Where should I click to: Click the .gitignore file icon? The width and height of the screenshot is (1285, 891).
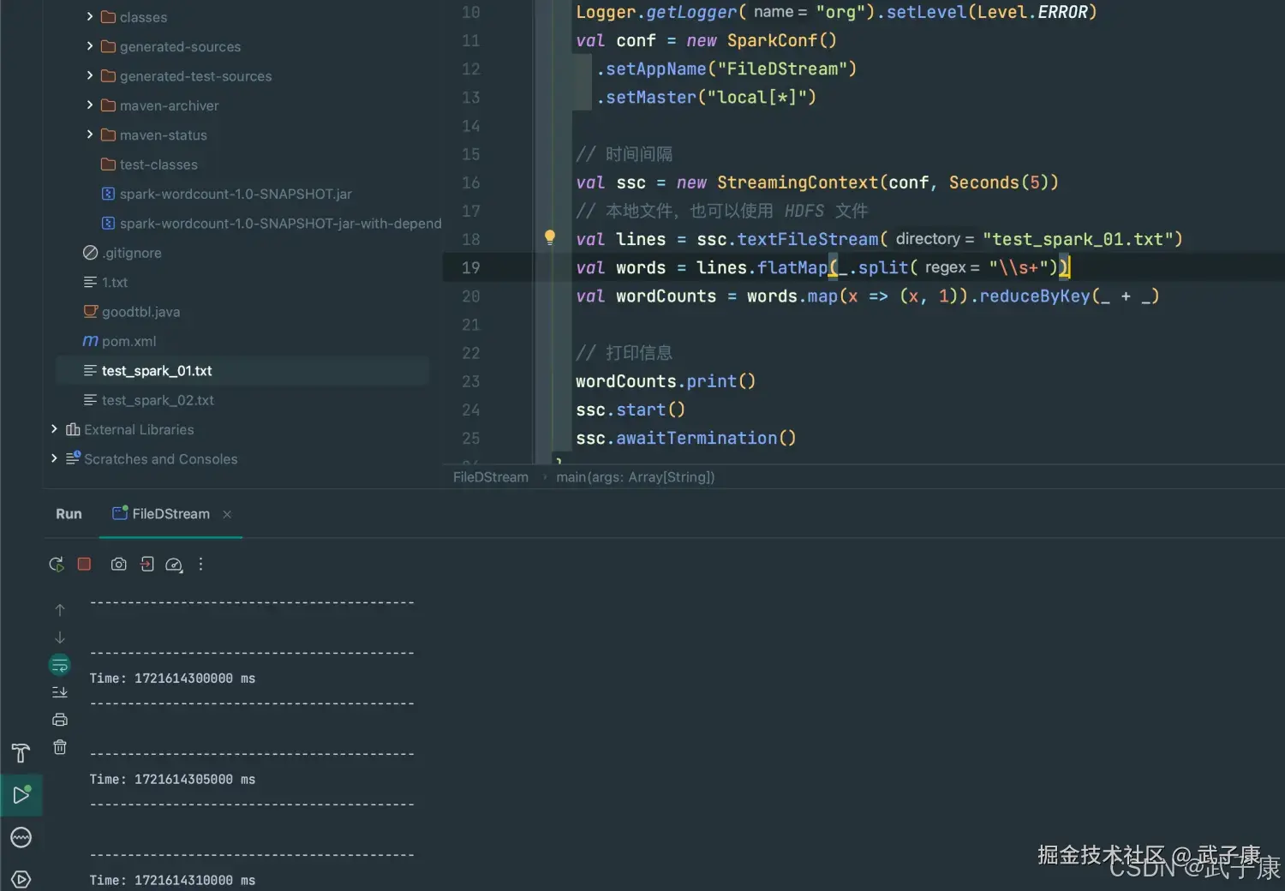(90, 253)
